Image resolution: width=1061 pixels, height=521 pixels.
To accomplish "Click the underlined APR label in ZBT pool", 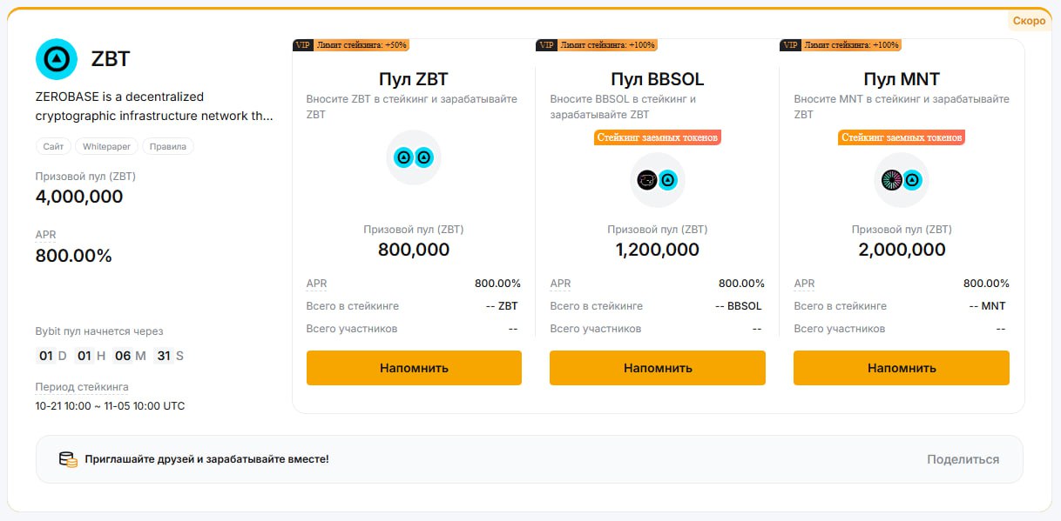I will tap(317, 284).
